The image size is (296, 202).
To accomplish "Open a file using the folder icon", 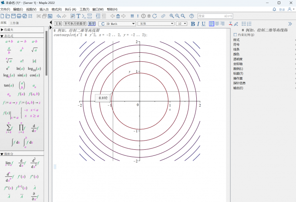I will (8, 16).
